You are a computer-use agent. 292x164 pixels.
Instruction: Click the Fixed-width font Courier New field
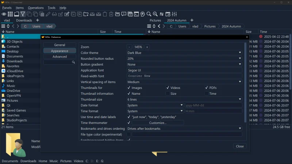[x=184, y=76]
